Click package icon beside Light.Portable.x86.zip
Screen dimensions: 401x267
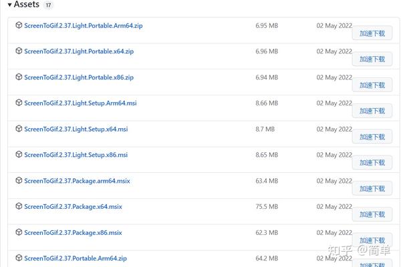pyautogui.click(x=19, y=77)
